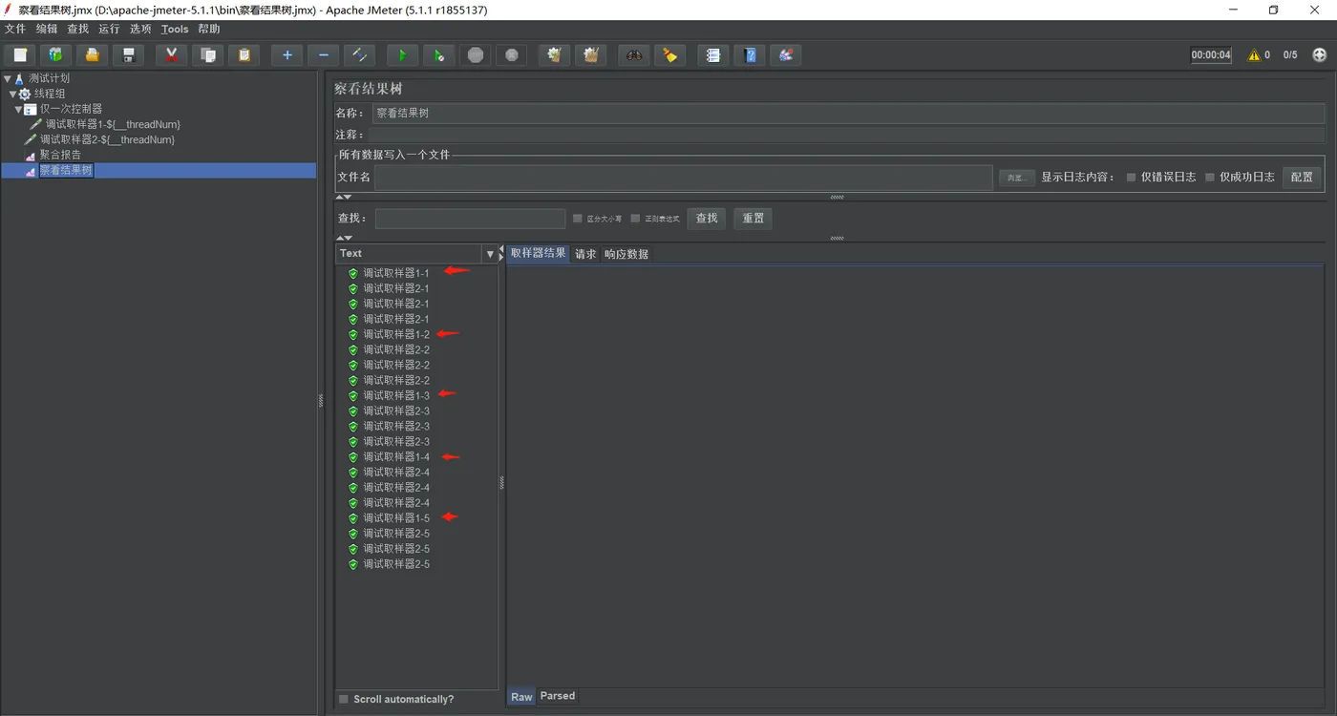Click the 配置 button
The height and width of the screenshot is (716, 1337).
pos(1302,177)
